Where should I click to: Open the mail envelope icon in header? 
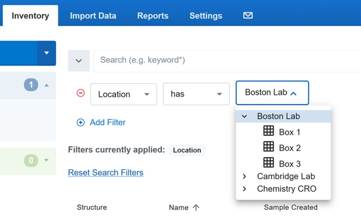click(x=248, y=16)
